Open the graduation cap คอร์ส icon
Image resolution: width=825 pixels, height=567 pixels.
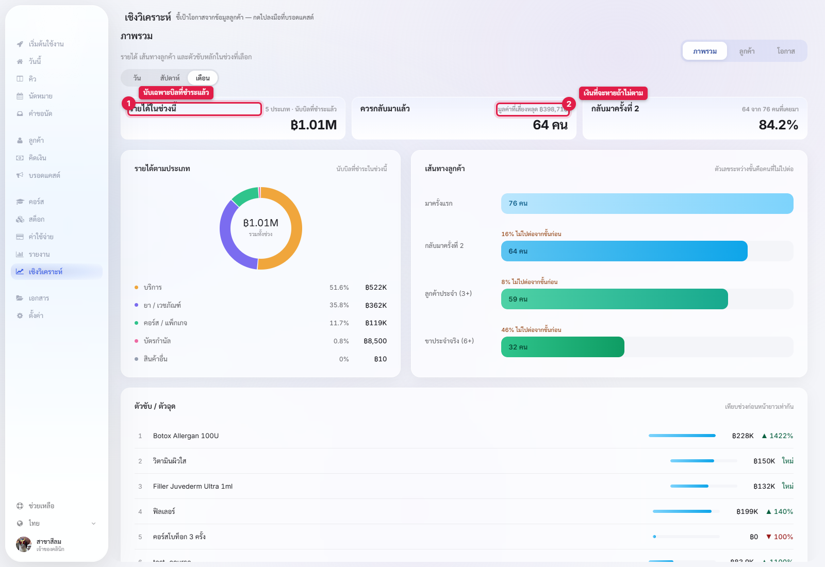[x=20, y=202]
